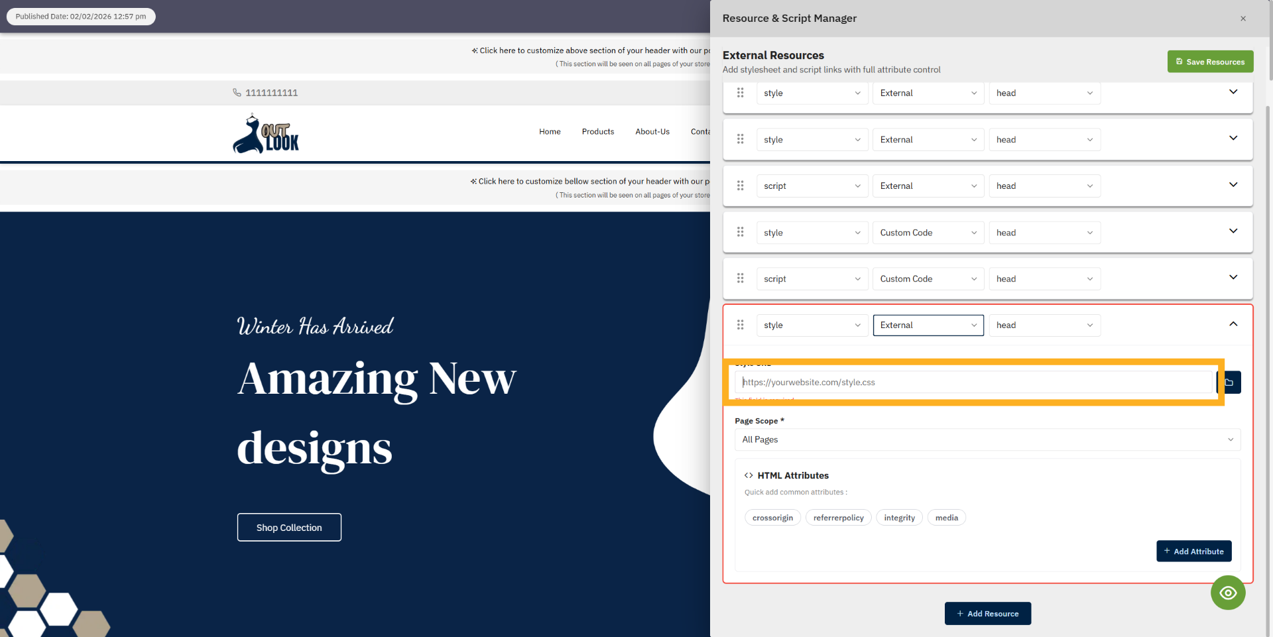This screenshot has width=1273, height=637.
Task: Toggle the integrity attribute chip
Action: tap(899, 518)
